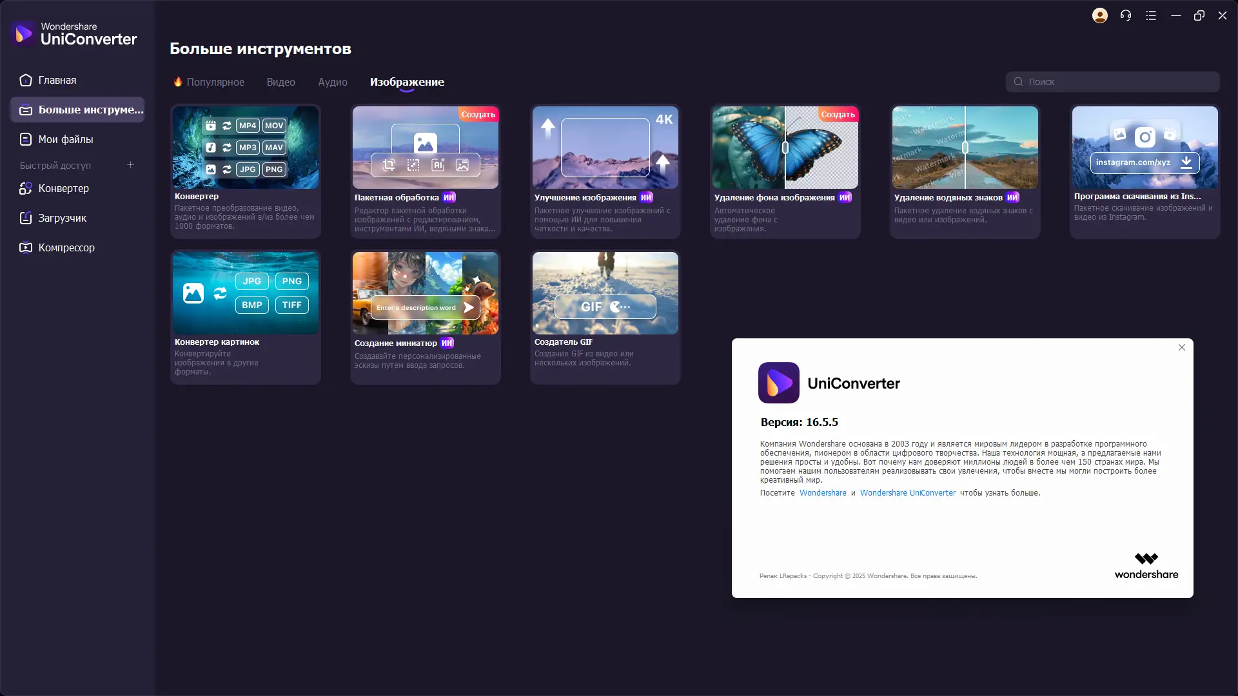Open Мои файлы in the sidebar
The width and height of the screenshot is (1238, 696).
[x=65, y=139]
